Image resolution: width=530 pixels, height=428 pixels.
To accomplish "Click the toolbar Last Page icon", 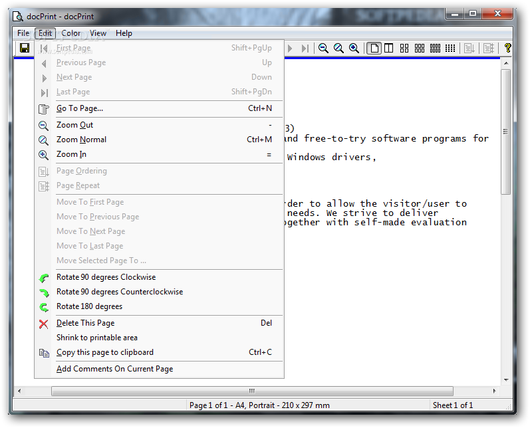I will point(305,49).
